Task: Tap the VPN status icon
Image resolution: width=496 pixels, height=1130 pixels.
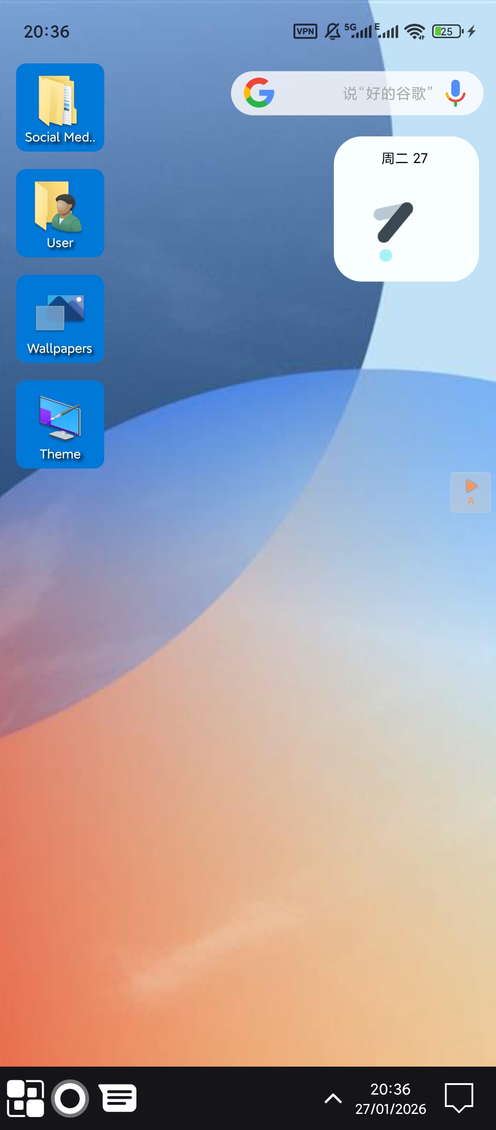Action: tap(305, 31)
